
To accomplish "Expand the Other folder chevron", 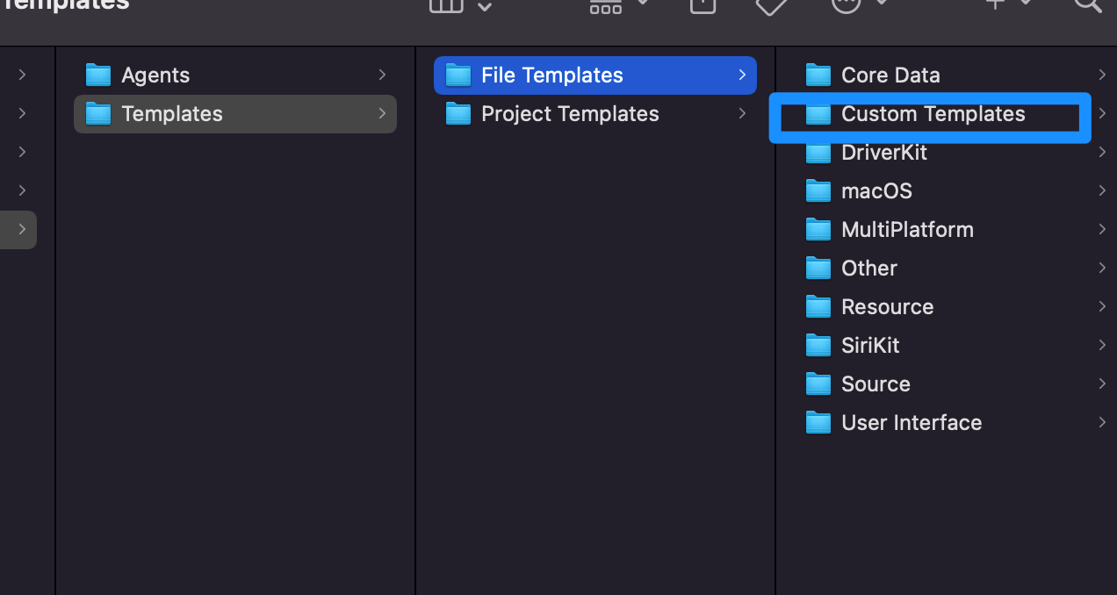I will 1102,269.
